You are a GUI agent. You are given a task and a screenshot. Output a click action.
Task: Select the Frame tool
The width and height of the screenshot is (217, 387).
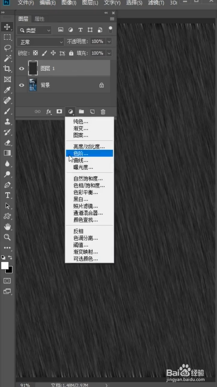click(7, 79)
